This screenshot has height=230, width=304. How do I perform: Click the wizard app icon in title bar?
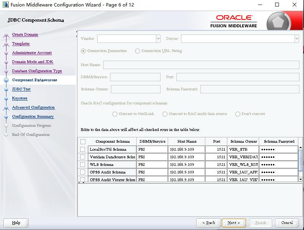5,5
